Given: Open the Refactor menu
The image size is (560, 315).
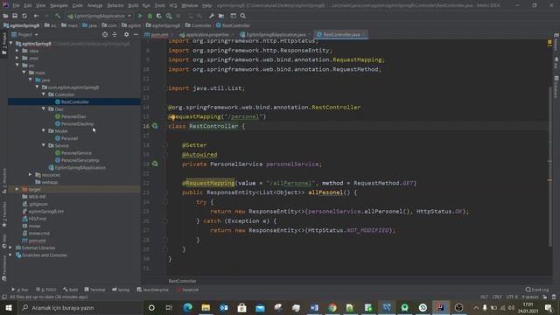Looking at the screenshot, I should [115, 5].
